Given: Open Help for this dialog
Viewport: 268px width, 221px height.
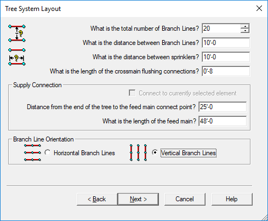Looking at the screenshot, I should click(232, 199).
